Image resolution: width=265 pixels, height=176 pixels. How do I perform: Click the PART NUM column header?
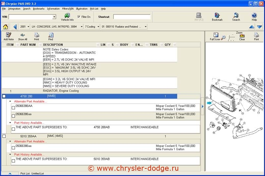[x=28, y=45]
